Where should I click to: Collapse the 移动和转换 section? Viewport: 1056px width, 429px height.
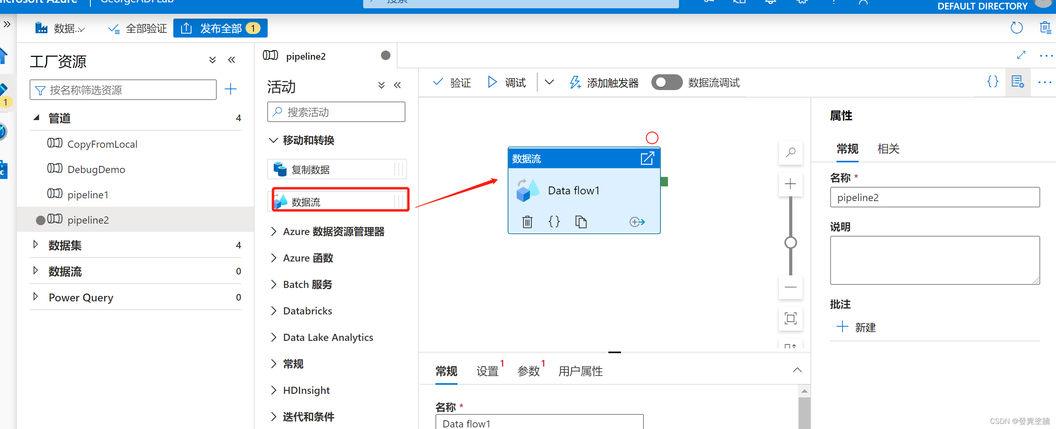(x=274, y=140)
